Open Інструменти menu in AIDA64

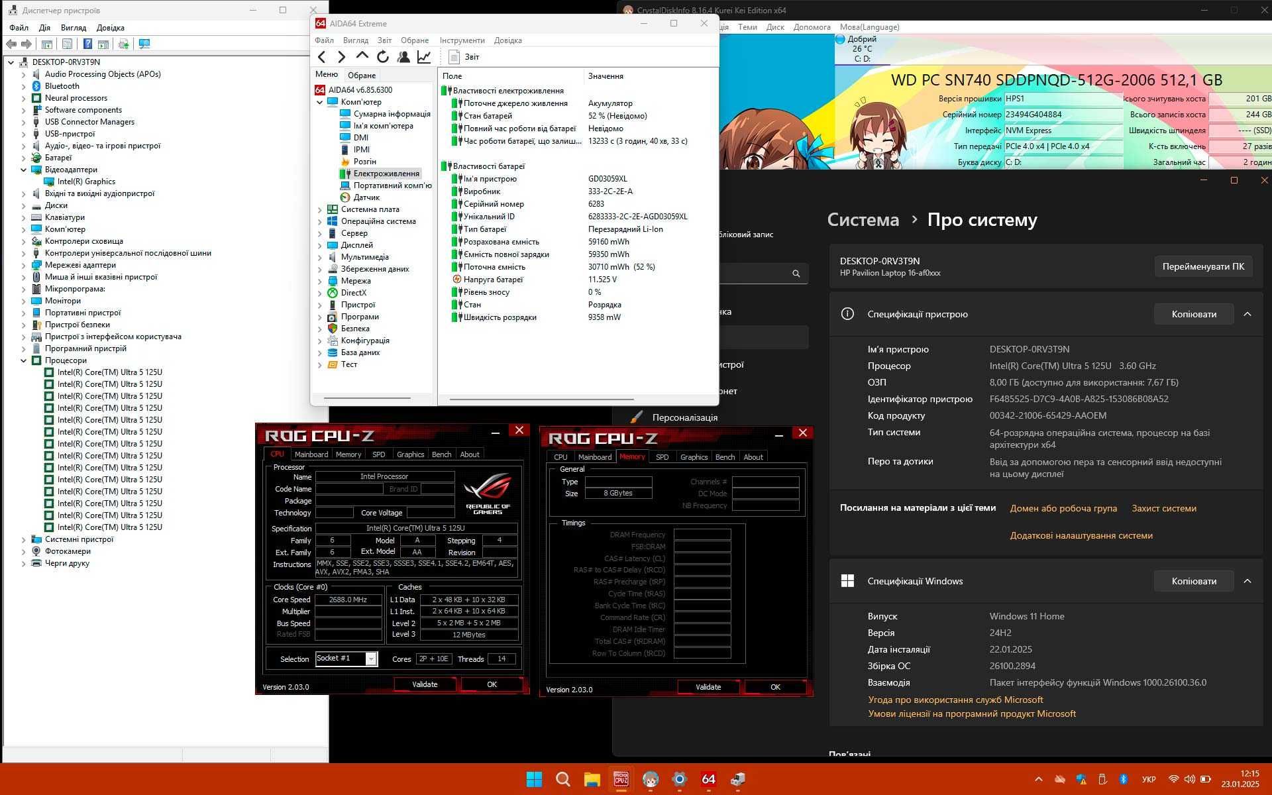pos(462,40)
